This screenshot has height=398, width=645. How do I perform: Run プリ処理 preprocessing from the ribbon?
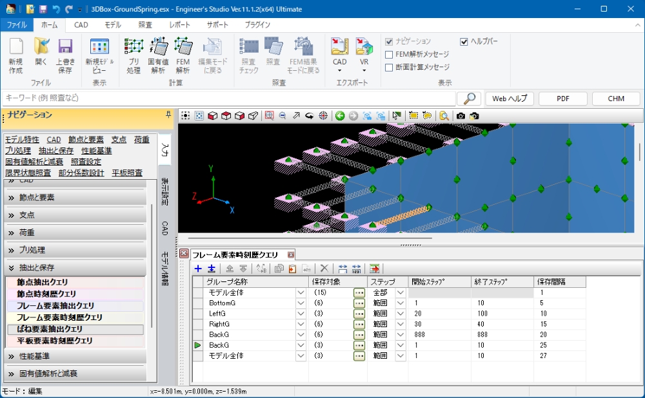[134, 56]
